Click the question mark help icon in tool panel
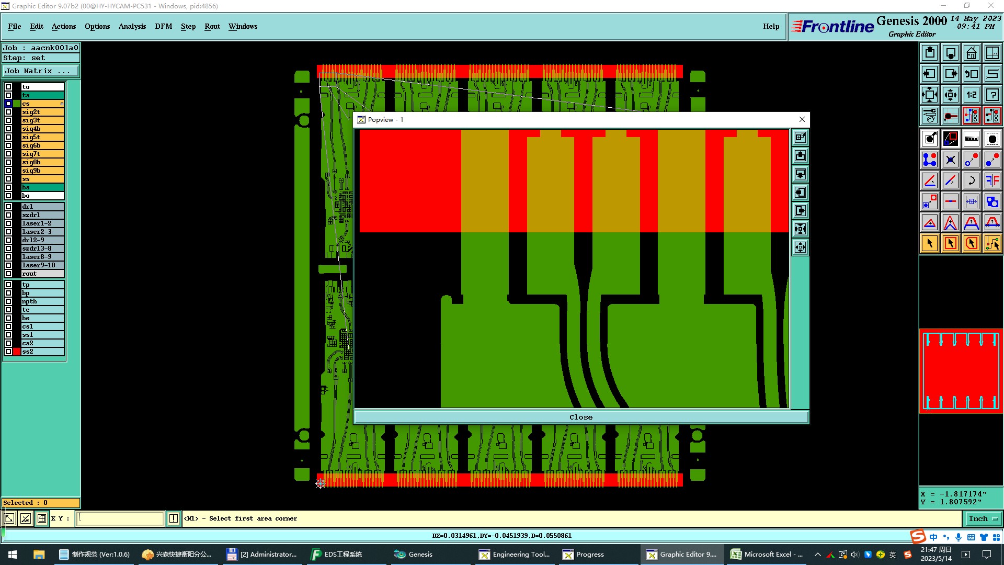 (992, 95)
